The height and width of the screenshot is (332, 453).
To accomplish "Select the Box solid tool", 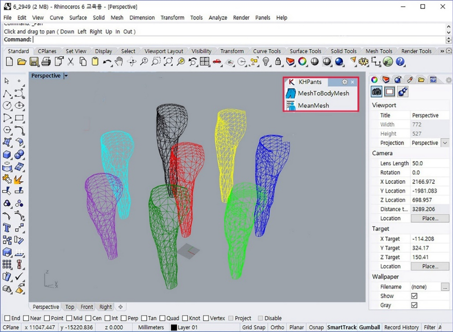I will (7, 154).
